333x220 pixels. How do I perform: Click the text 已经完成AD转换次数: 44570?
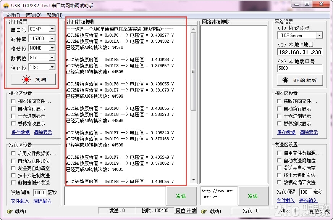[x=95, y=47]
